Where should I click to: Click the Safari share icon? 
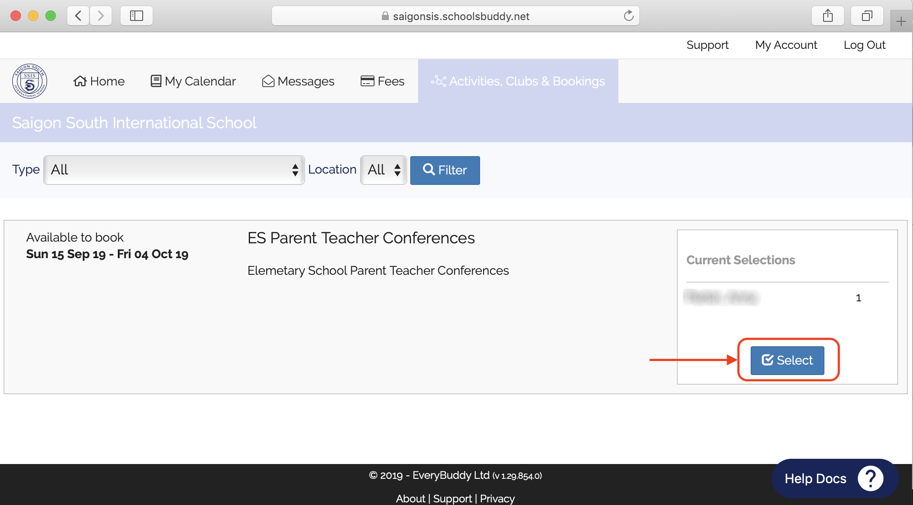827,16
